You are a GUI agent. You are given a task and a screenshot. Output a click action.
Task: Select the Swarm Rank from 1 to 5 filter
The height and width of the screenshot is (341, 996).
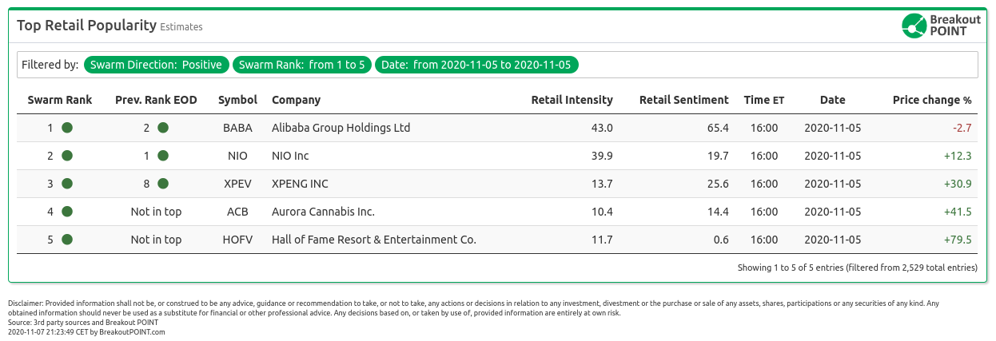pyautogui.click(x=302, y=65)
